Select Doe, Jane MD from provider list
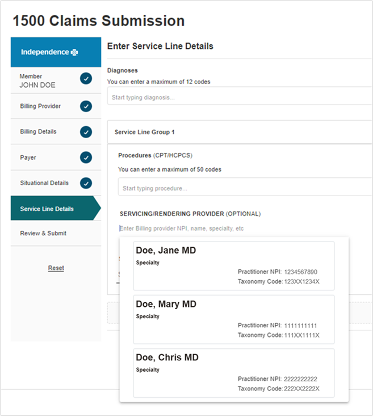 pos(233,266)
